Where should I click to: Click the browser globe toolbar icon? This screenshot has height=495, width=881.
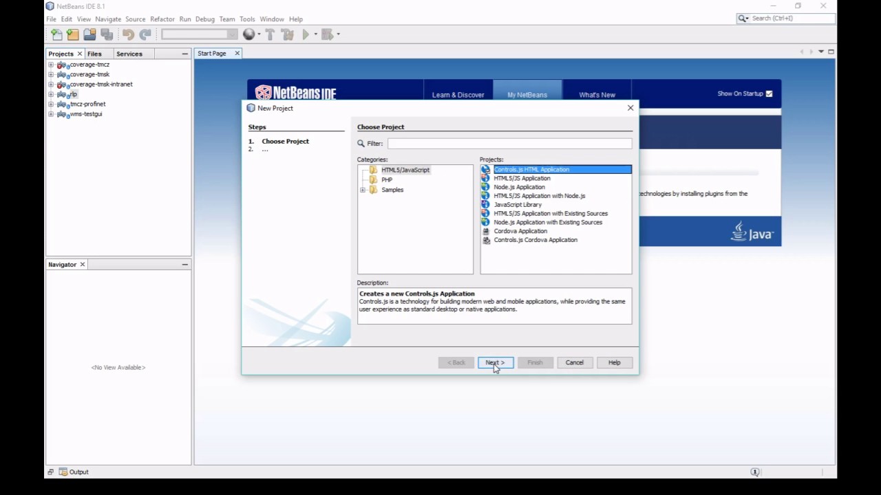tap(248, 34)
